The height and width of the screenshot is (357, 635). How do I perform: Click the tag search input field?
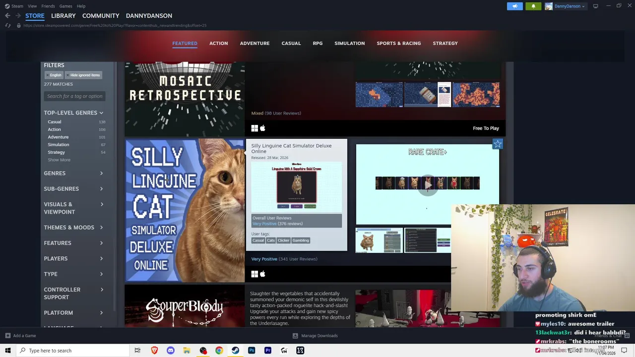pyautogui.click(x=75, y=96)
